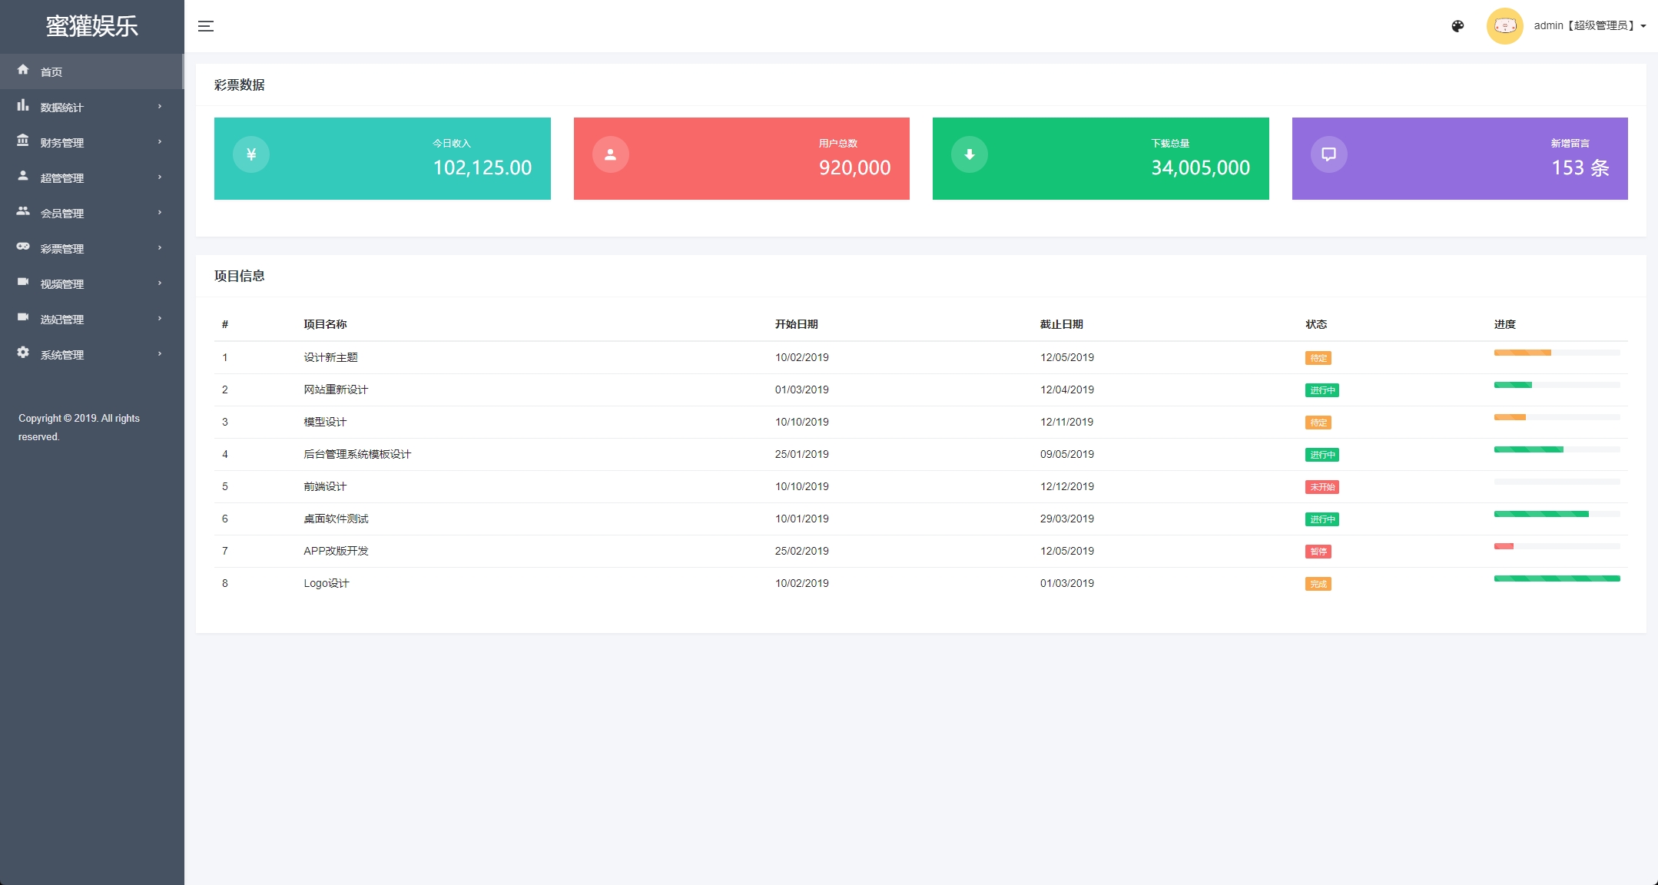Click the 视频管理 video management icon
Viewport: 1658px width, 885px height.
(24, 283)
